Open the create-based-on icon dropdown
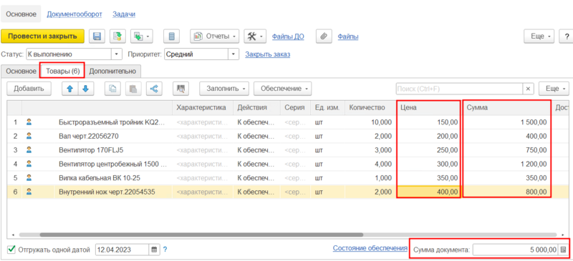Image resolution: width=573 pixels, height=261 pixels. coord(141,36)
